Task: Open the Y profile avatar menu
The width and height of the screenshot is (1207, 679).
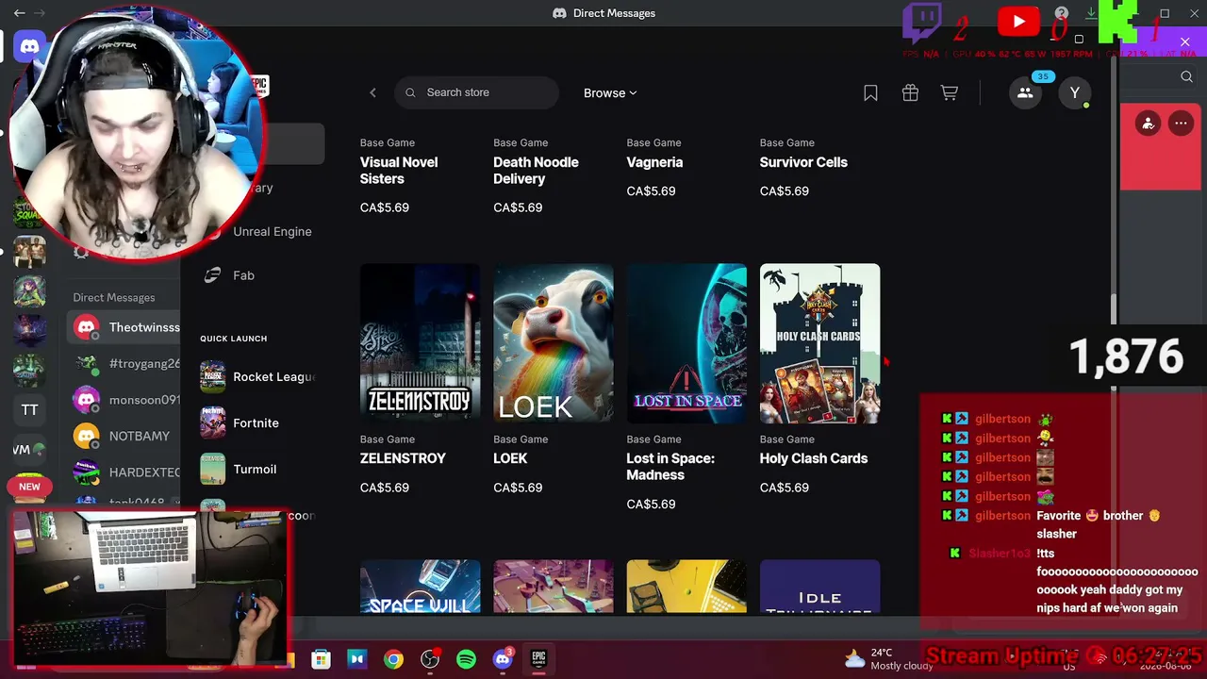Action: [x=1074, y=92]
